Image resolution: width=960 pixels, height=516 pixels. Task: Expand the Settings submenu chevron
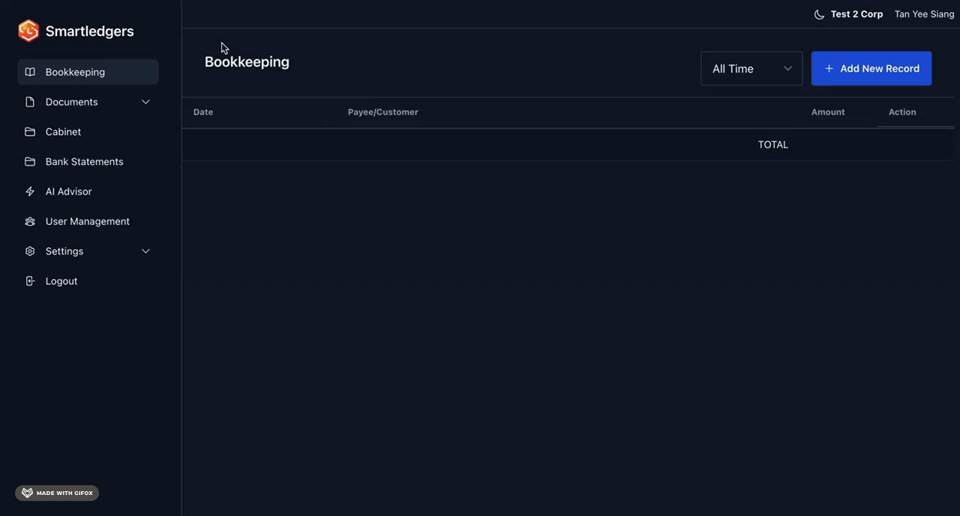point(145,251)
